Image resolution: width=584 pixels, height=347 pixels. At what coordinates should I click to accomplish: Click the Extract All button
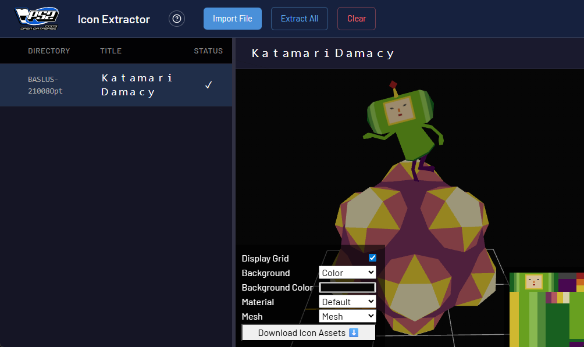pyautogui.click(x=299, y=19)
